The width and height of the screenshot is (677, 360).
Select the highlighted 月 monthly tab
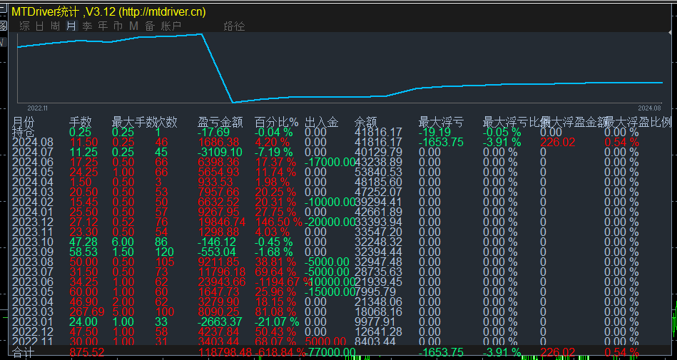(x=71, y=26)
